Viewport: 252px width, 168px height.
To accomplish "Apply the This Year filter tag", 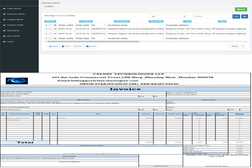I will click(x=50, y=21).
